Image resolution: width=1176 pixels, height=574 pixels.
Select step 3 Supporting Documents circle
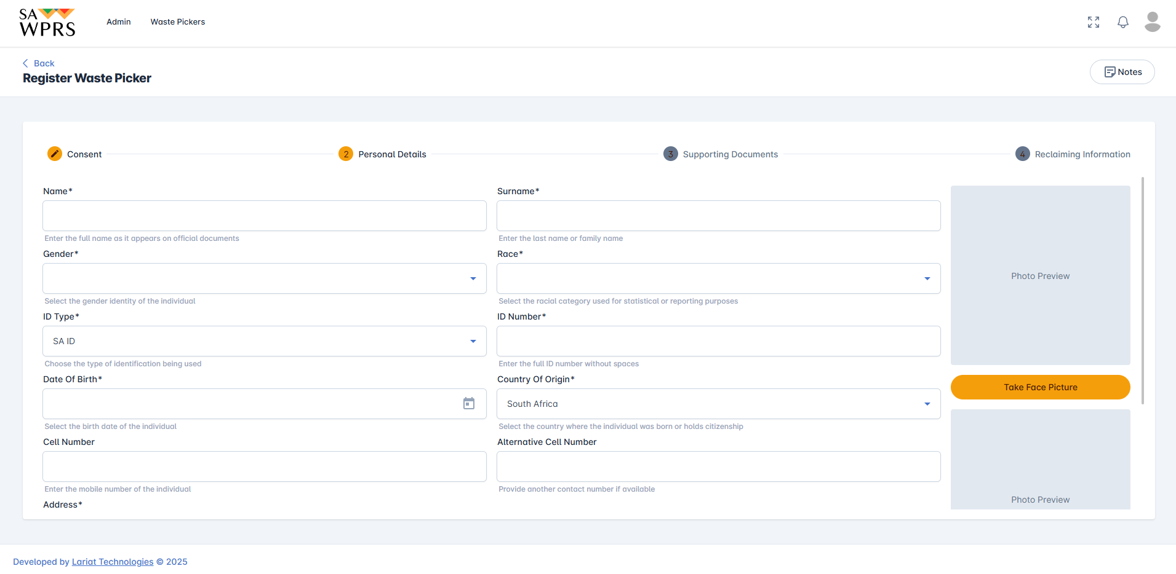(671, 154)
